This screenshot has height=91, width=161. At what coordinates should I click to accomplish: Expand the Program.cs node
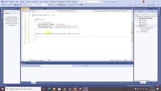(137, 32)
